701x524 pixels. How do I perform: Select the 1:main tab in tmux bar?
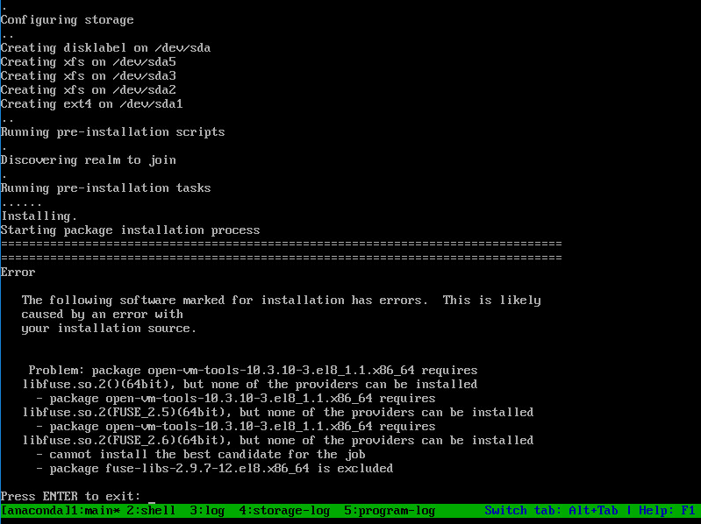[x=96, y=510]
